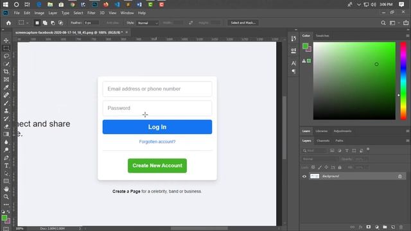411x231 pixels.
Task: Swap foreground and background colors
Action: tap(8, 212)
